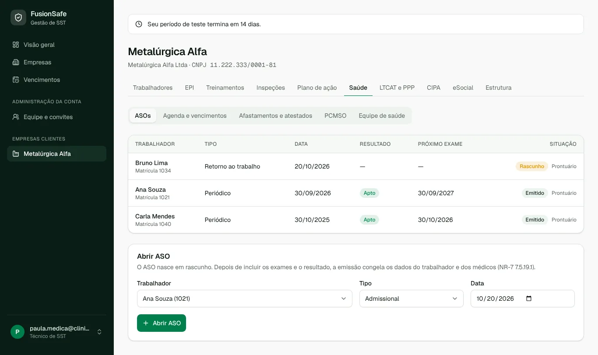Open Prontuário link for Ana Souza
Viewport: 598px width, 355px height.
tap(564, 193)
